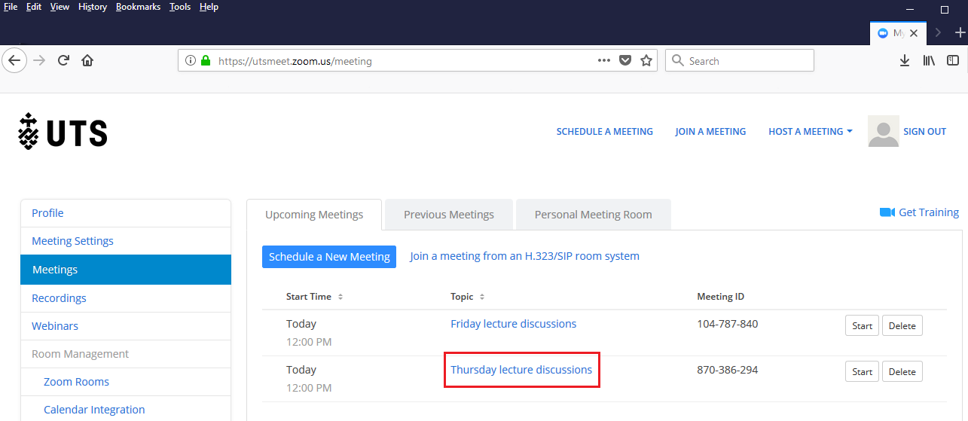Screen dimensions: 968x421
Task: Click the browser back arrow button
Action: [x=14, y=60]
